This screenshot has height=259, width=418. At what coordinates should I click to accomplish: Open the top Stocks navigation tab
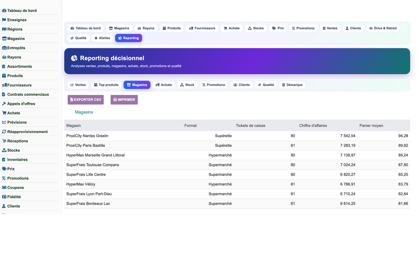point(256,28)
